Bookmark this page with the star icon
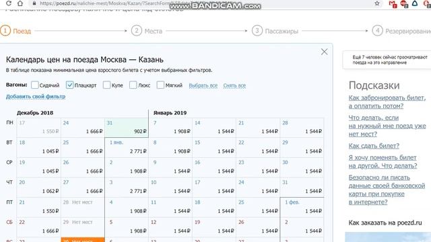431x242 pixels. click(x=377, y=3)
